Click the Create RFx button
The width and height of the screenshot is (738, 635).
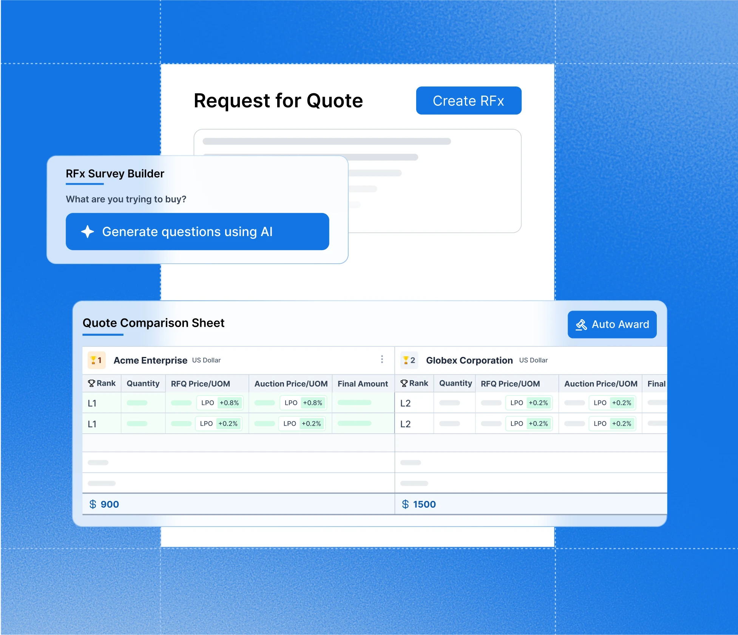tap(468, 100)
